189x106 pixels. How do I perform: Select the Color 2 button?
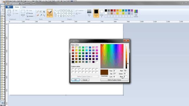(102, 13)
